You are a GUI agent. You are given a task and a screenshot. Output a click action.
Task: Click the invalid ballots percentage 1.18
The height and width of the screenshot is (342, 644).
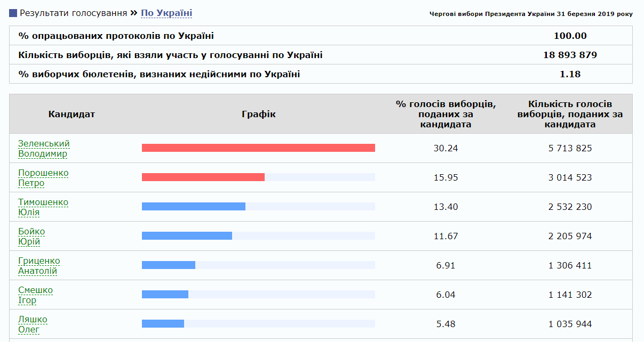click(x=574, y=74)
